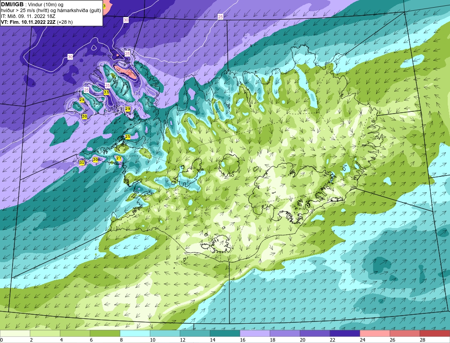
Task: Click the 16–18 m/s lavender legend swatch
Action: click(255, 333)
